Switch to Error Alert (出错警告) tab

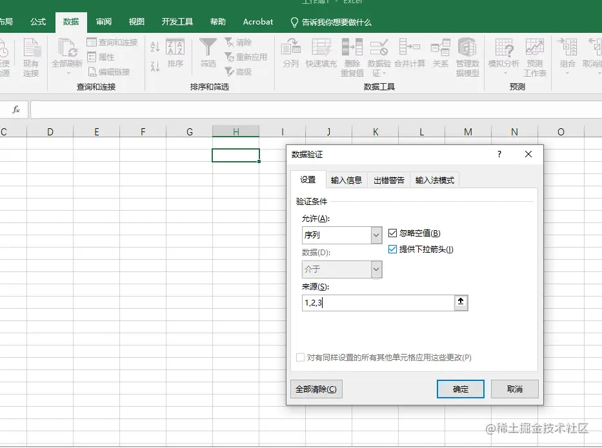pyautogui.click(x=389, y=180)
